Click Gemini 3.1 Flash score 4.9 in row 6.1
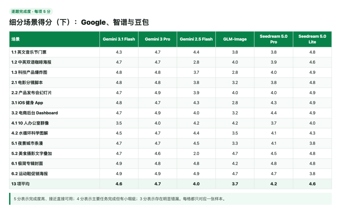This screenshot has height=217, width=341. [119, 164]
